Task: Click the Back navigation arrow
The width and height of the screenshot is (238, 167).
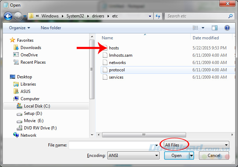Action: pyautogui.click(x=8, y=16)
